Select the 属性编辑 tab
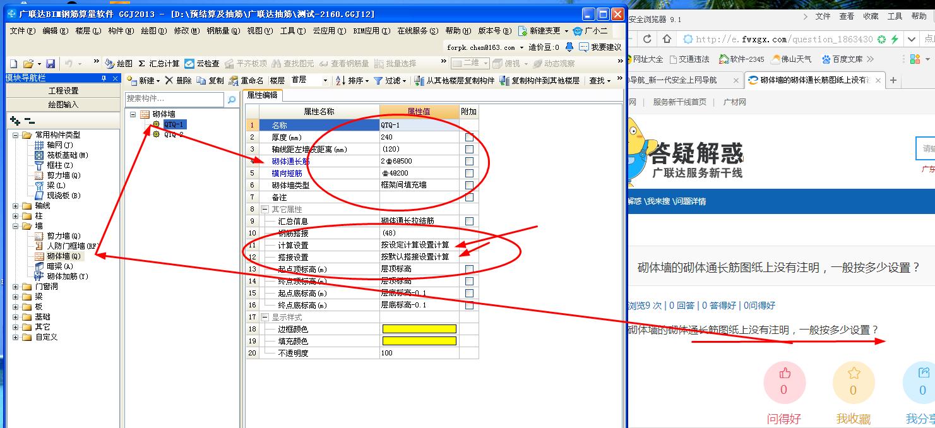 point(263,96)
